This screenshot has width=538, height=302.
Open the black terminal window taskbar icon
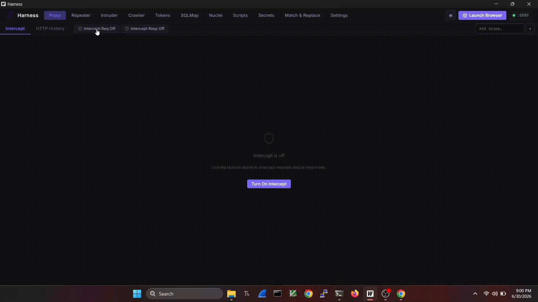(x=277, y=294)
